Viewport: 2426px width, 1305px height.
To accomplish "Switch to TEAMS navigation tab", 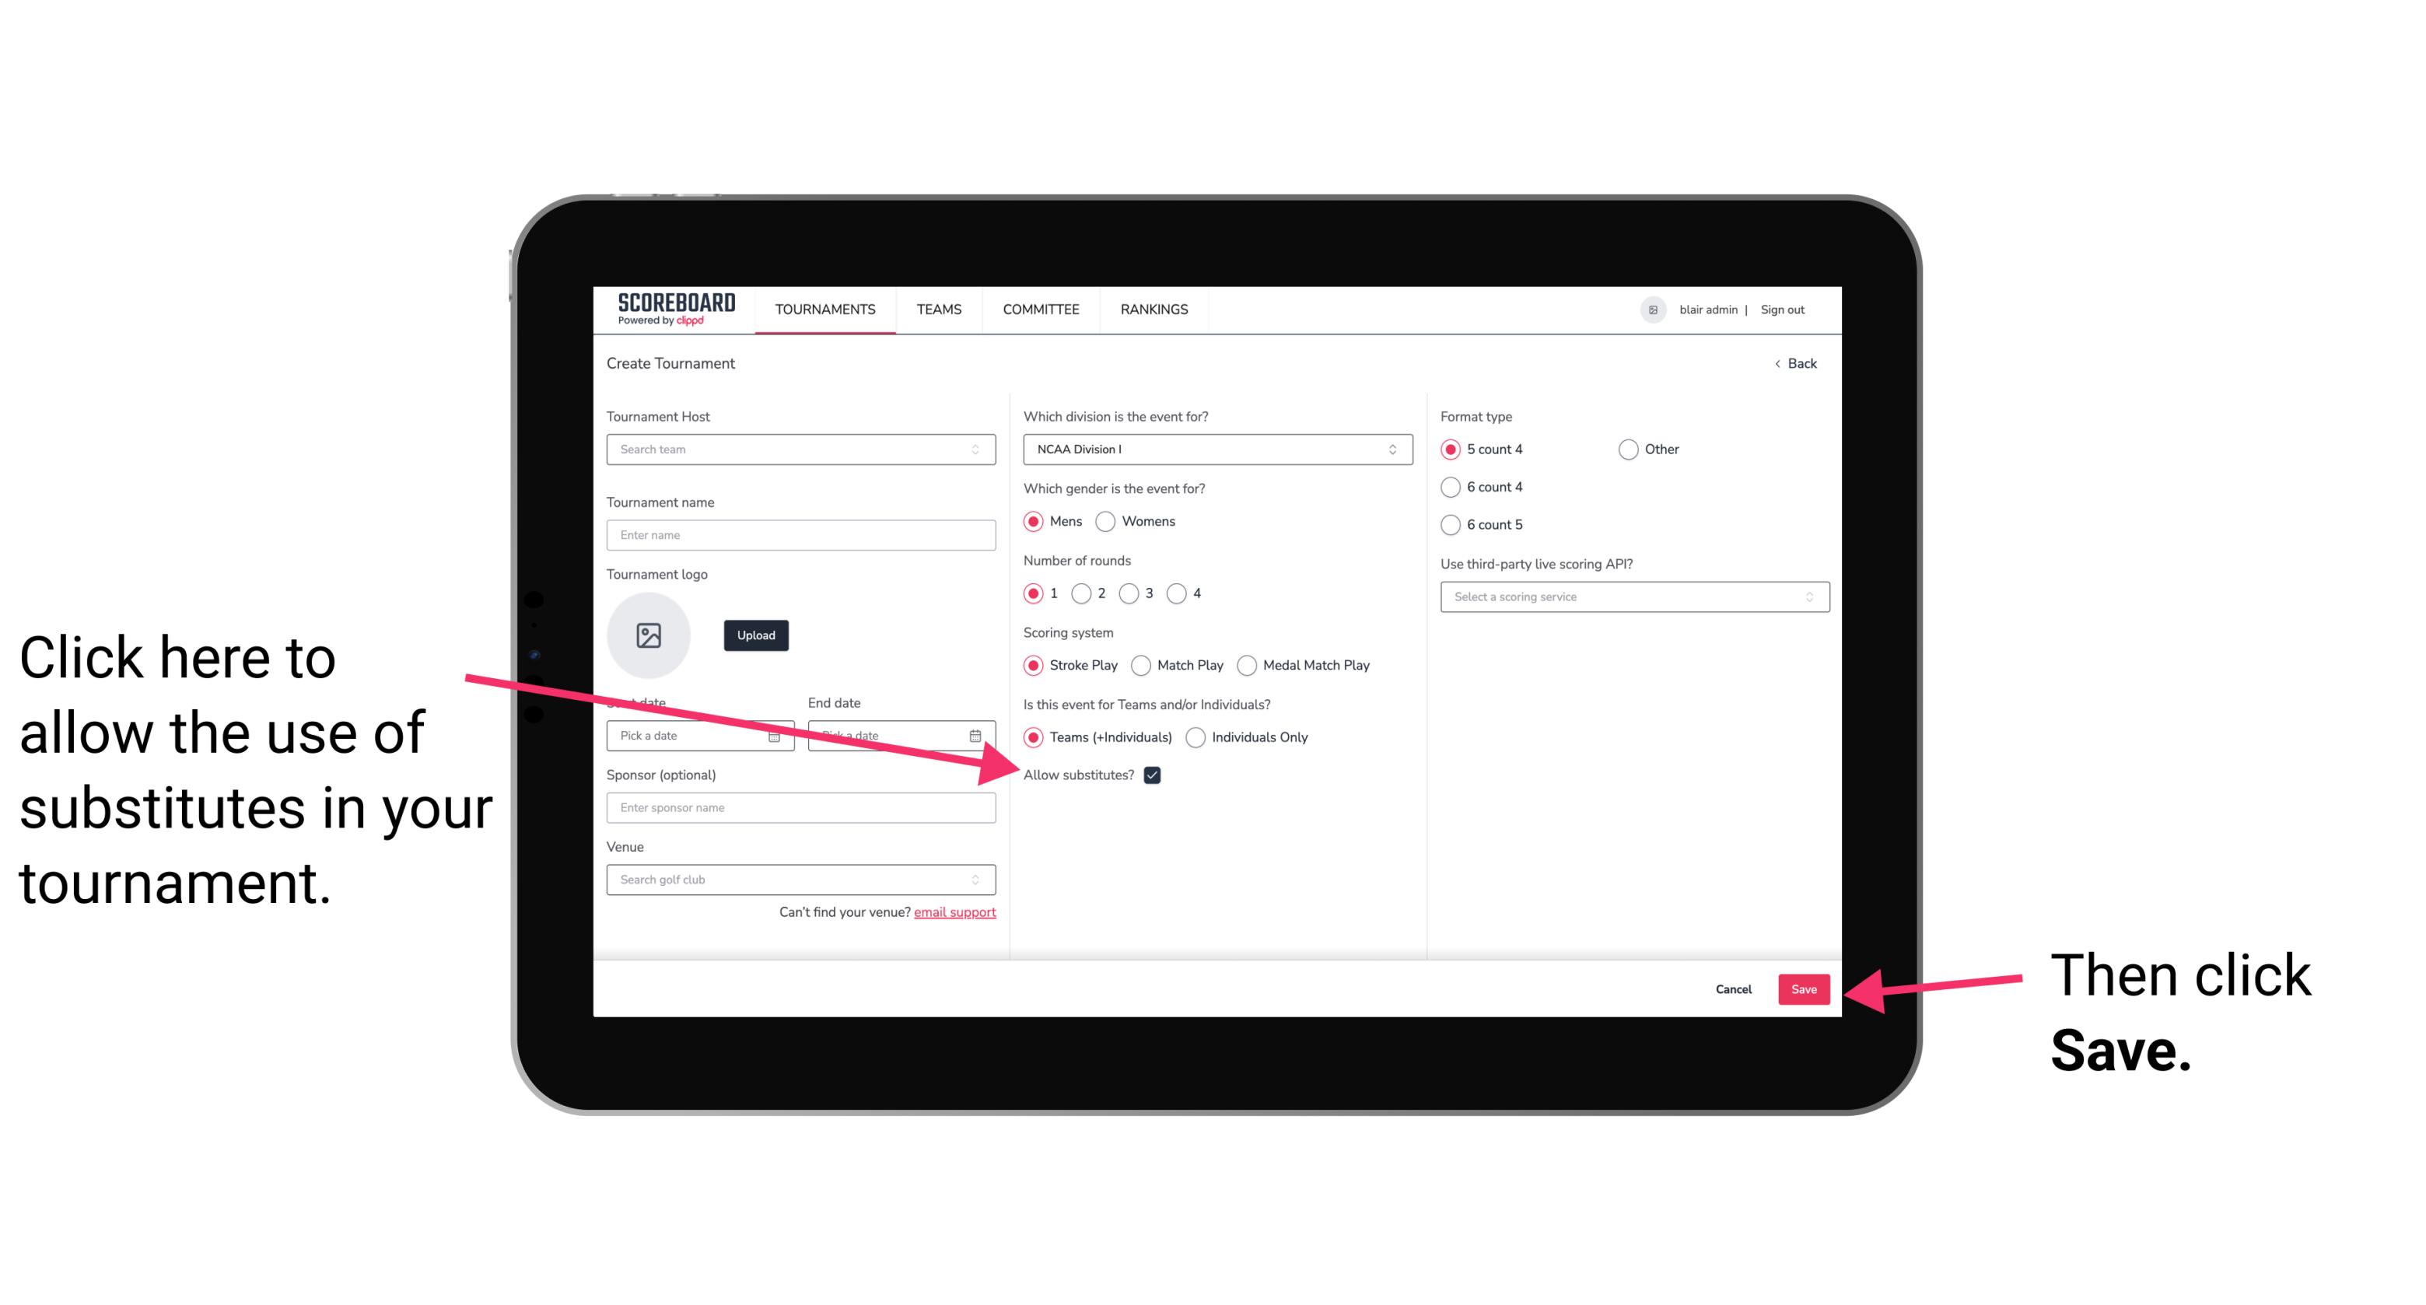I will click(x=938, y=309).
